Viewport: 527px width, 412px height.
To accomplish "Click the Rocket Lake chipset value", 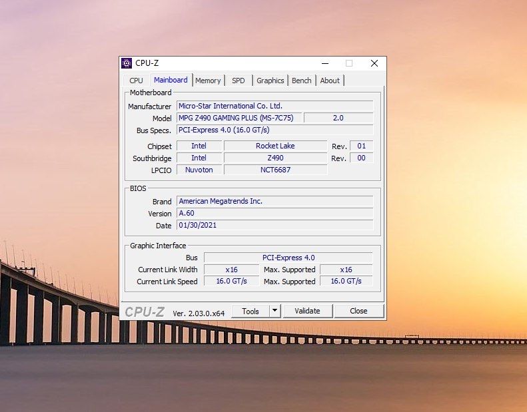I will coord(275,146).
